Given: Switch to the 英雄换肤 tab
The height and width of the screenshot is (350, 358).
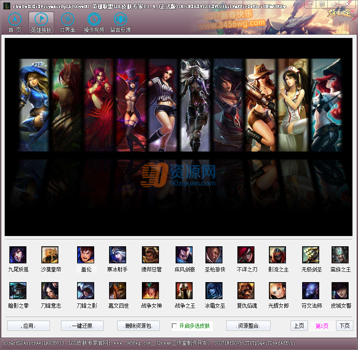Looking at the screenshot, I should (x=41, y=23).
